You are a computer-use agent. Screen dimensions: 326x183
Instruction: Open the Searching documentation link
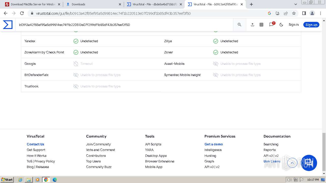tap(271, 144)
